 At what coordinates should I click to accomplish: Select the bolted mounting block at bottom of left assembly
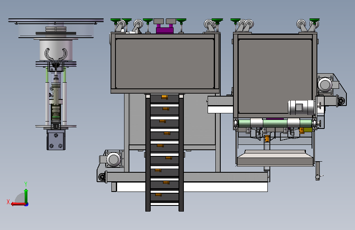56,140
